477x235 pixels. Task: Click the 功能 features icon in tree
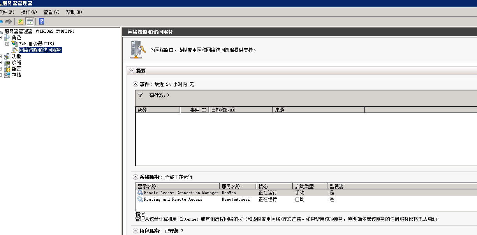point(7,56)
